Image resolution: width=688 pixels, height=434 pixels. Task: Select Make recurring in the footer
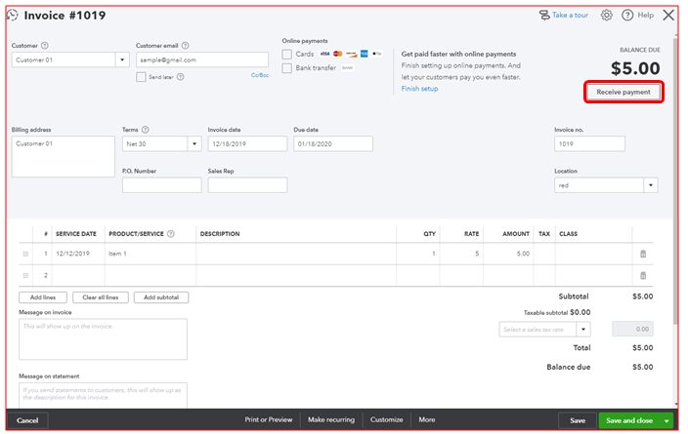pos(331,419)
